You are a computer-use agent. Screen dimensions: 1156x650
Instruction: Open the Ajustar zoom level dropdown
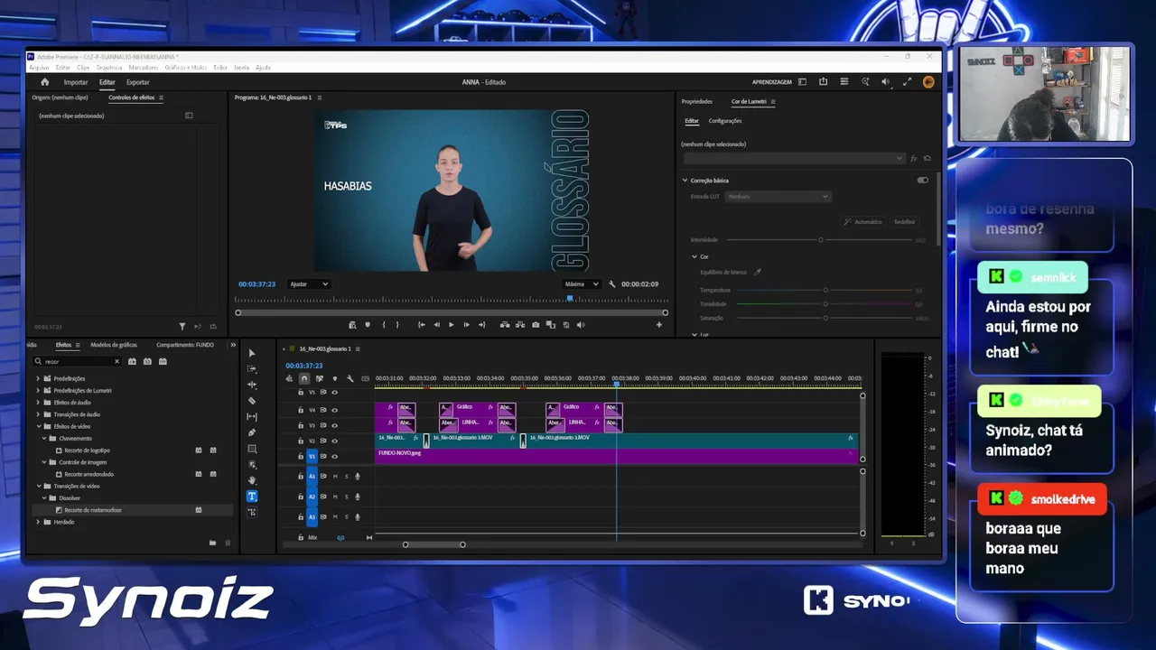[309, 284]
